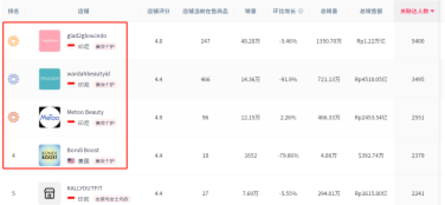Image resolution: width=445 pixels, height=205 pixels.
Task: Open the KALLYOUTFIT shop name link
Action: [x=85, y=188]
